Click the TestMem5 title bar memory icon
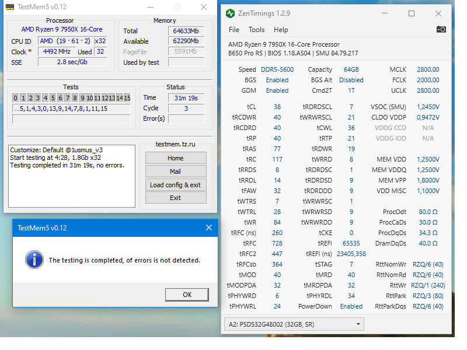The height and width of the screenshot is (350, 467). coord(10,6)
